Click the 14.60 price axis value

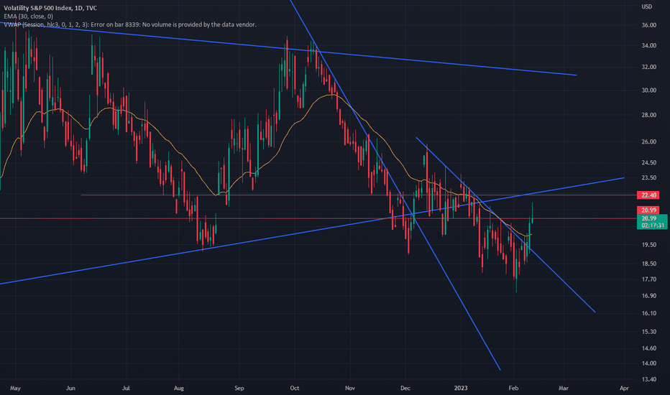coord(648,348)
